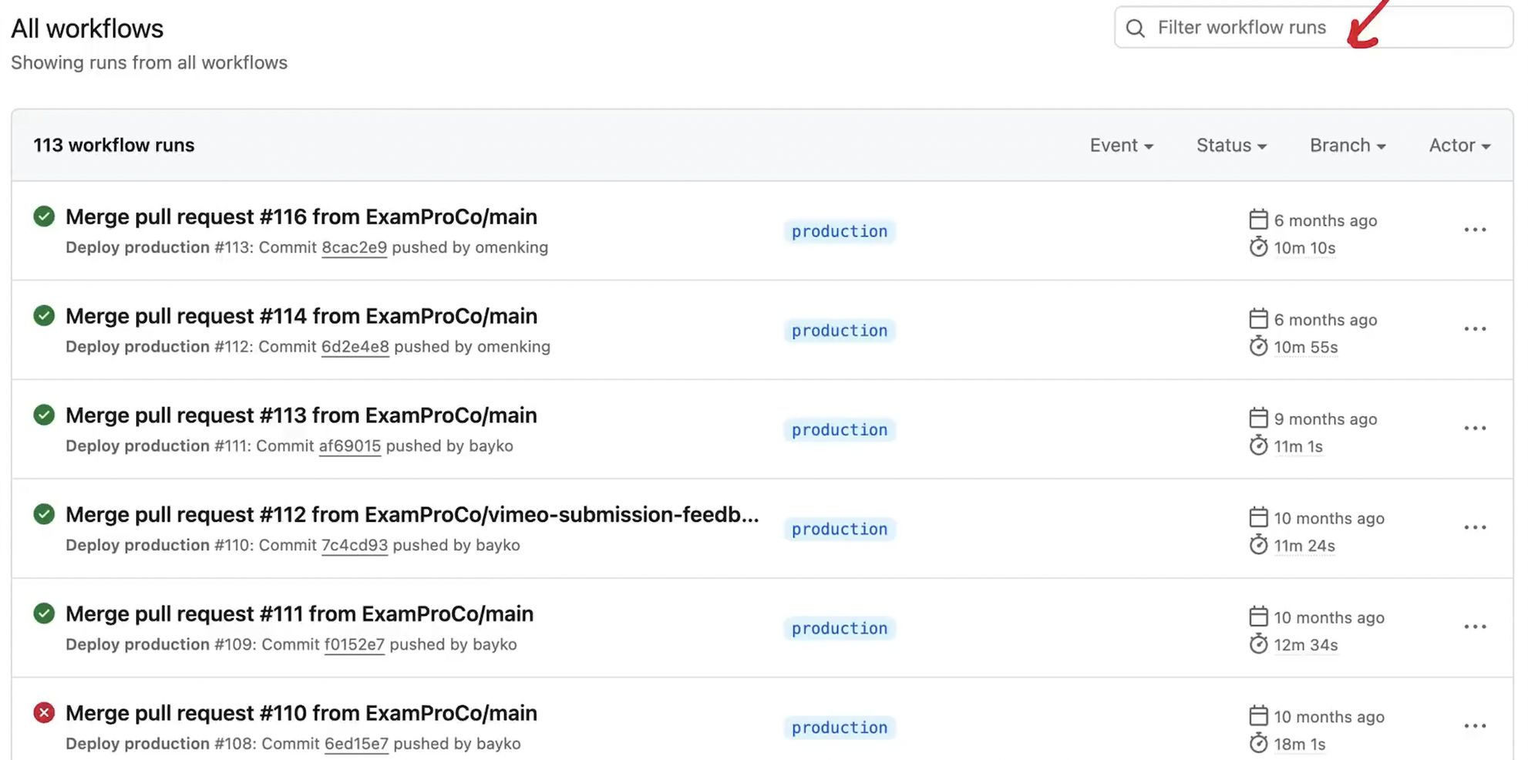The height and width of the screenshot is (760, 1528).
Task: Click calendar icon beside 9 months ago
Action: (1258, 418)
